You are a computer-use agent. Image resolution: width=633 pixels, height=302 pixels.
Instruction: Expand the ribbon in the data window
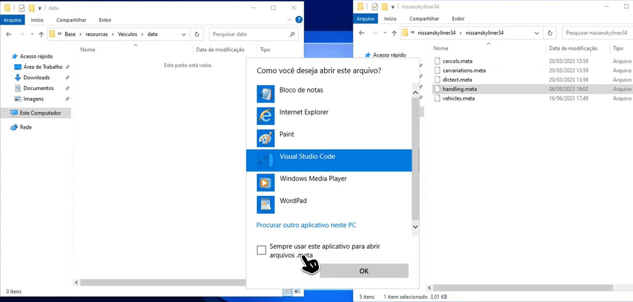[x=290, y=20]
